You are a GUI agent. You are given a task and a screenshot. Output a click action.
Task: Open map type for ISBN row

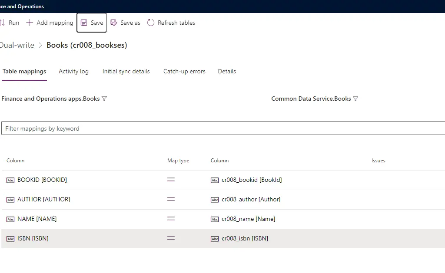tap(171, 238)
